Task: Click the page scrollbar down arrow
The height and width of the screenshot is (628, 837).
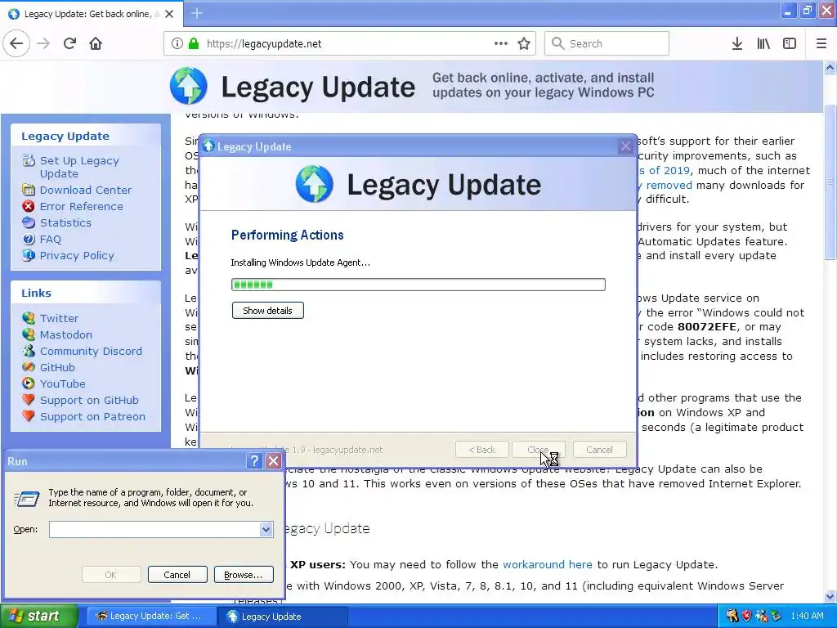Action: click(x=830, y=596)
